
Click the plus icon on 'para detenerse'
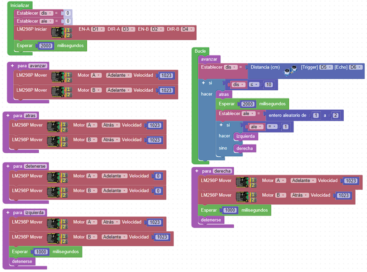click(x=8, y=166)
